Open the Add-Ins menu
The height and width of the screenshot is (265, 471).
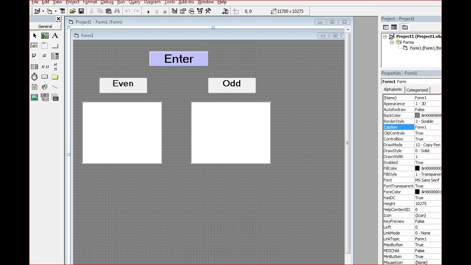pos(186,2)
